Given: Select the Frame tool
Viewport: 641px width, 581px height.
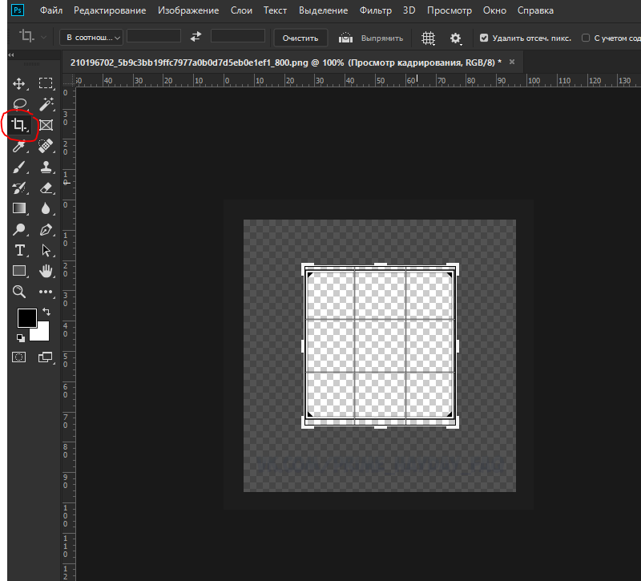Looking at the screenshot, I should 46,125.
